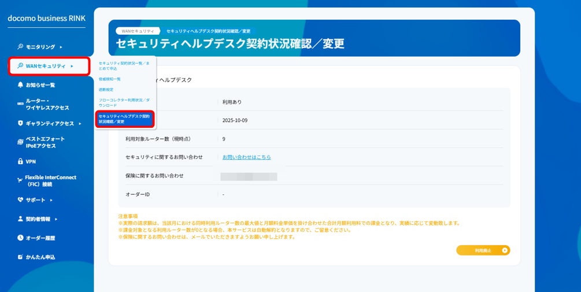Expand the 契約者情報 submenu arrow
Viewport: 581px width, 292px height.
coord(56,219)
